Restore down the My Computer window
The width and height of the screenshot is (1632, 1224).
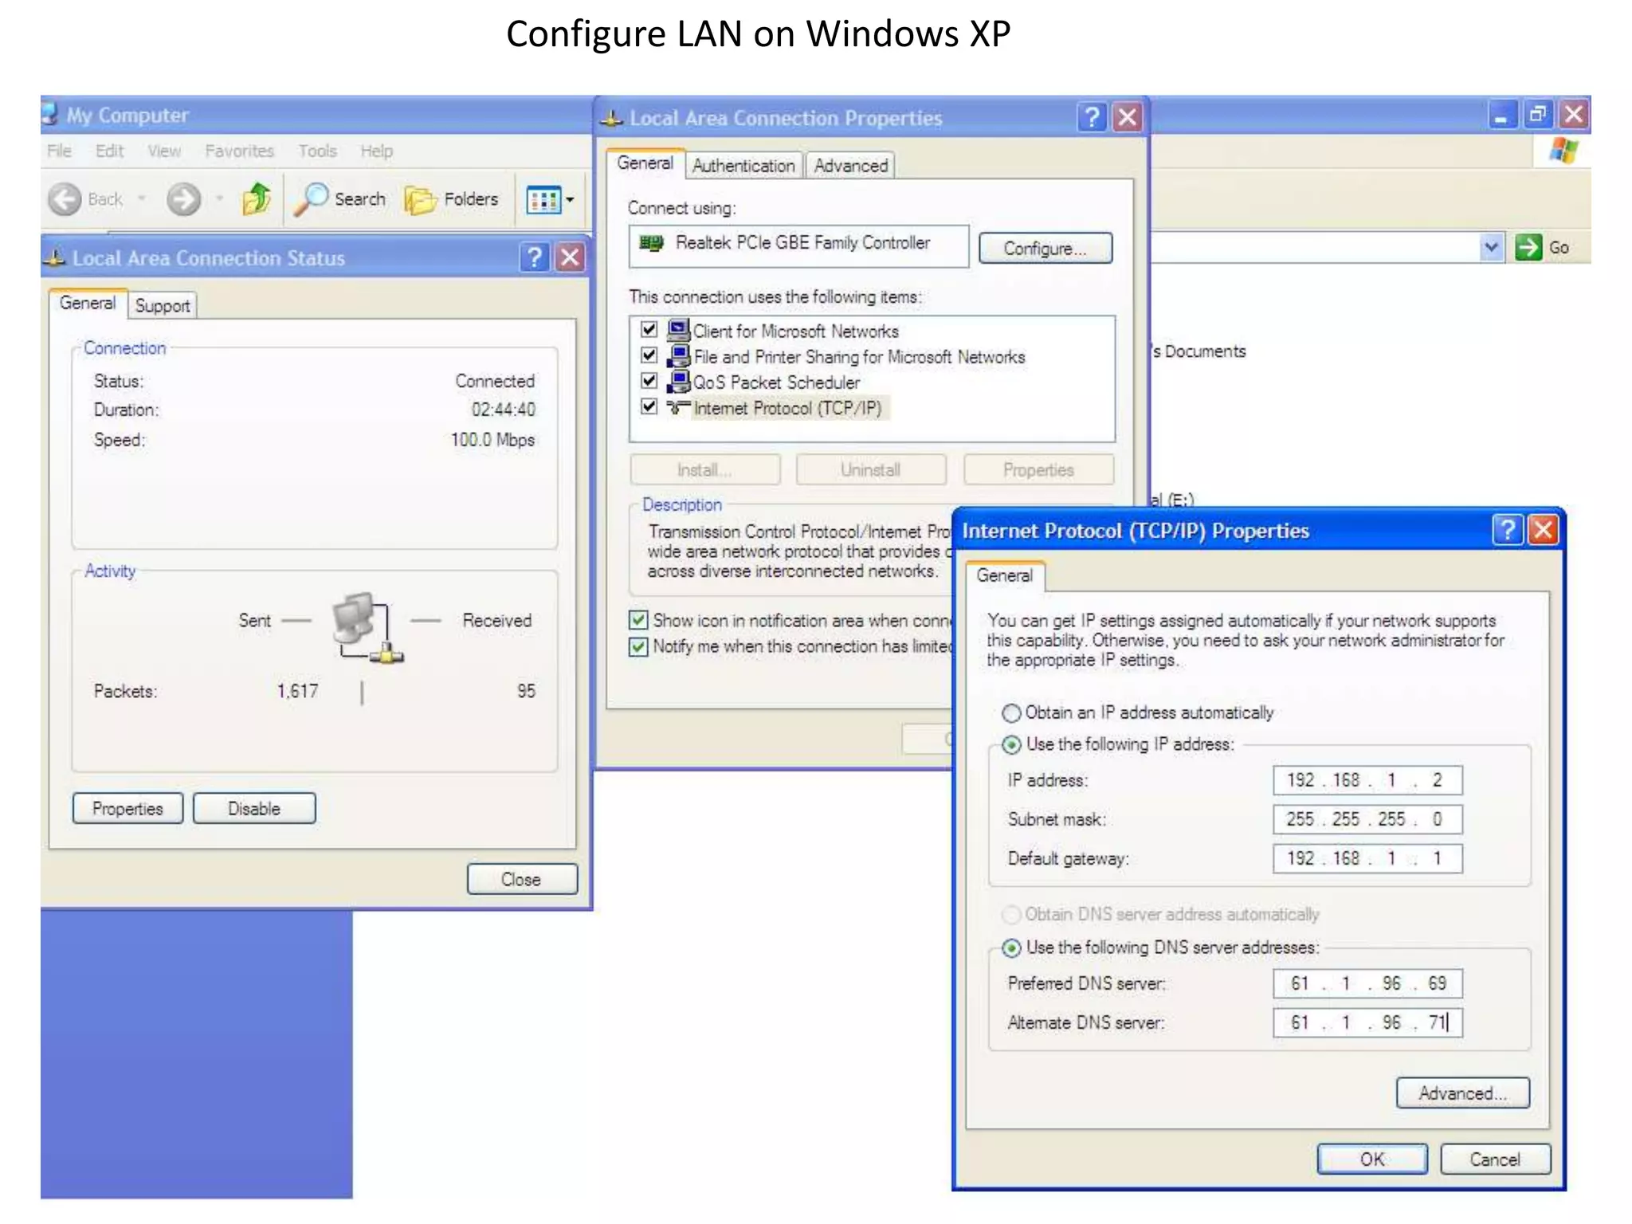coord(1538,115)
